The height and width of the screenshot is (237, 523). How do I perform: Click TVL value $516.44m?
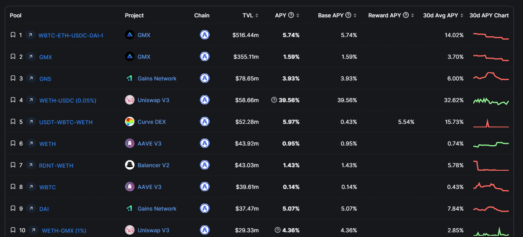pyautogui.click(x=246, y=35)
